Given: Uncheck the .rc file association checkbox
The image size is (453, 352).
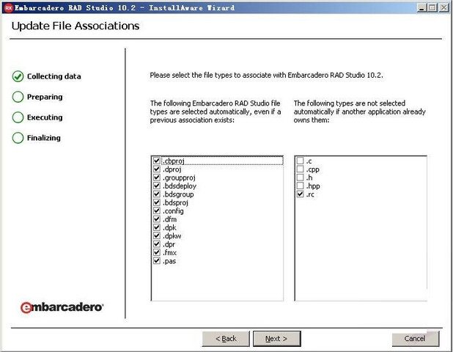Looking at the screenshot, I should click(301, 194).
